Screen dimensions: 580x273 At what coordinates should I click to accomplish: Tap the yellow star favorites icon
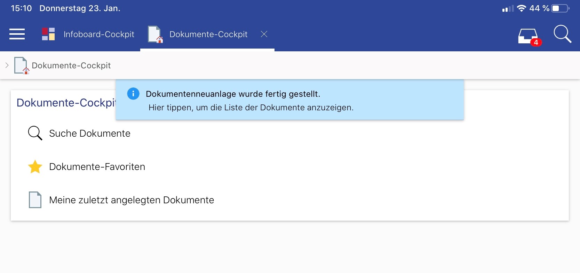click(x=35, y=167)
